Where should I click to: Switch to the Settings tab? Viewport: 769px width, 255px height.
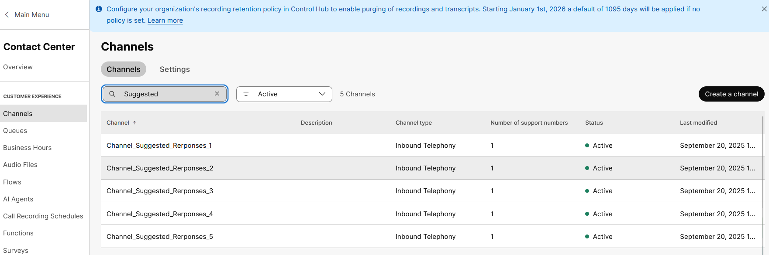175,69
